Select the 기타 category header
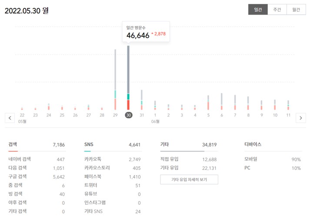310x217 pixels. [x=164, y=145]
